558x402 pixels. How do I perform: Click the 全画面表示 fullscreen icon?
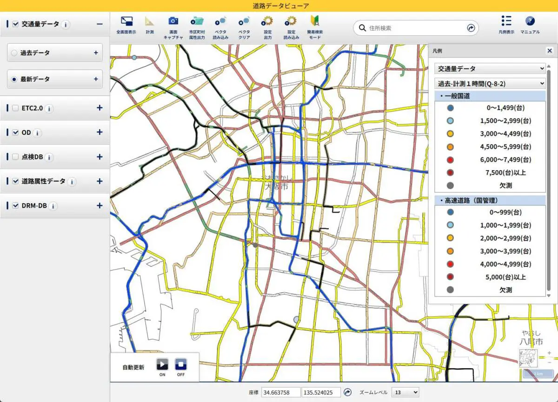coord(126,21)
